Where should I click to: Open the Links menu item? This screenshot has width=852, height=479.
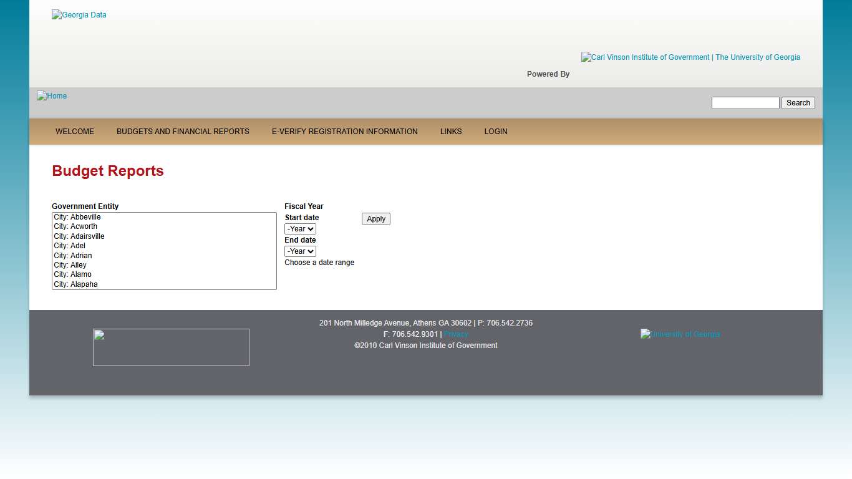[x=451, y=132]
